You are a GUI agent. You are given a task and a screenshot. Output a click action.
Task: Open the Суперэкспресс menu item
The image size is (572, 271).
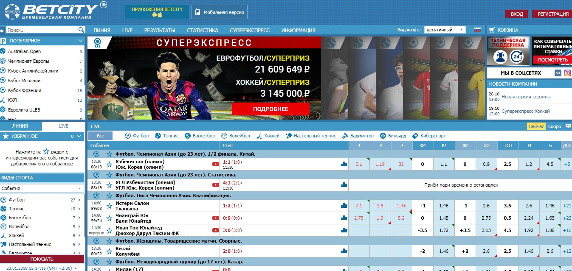(x=250, y=30)
